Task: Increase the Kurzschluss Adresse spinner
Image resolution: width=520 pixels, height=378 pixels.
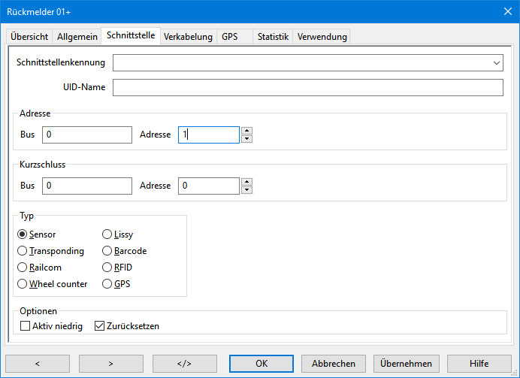Action: click(x=246, y=181)
